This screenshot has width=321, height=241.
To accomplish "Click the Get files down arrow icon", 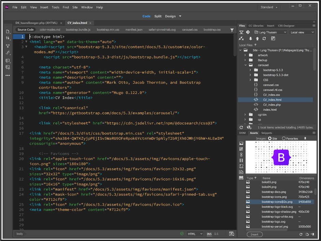I will click(x=250, y=39).
